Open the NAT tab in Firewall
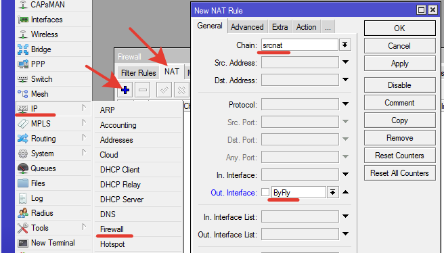The width and height of the screenshot is (444, 253). click(x=172, y=72)
